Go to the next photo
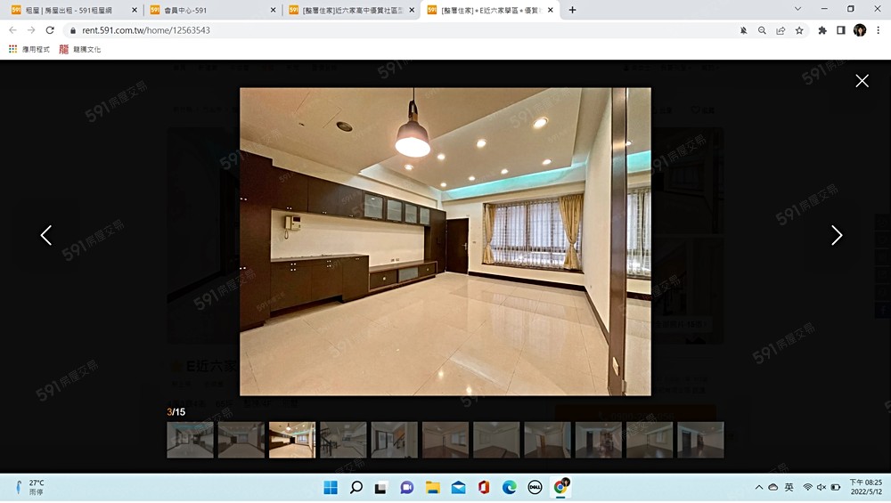The width and height of the screenshot is (891, 503). pos(836,235)
